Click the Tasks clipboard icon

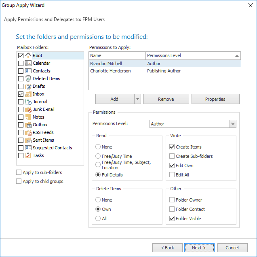(28, 155)
